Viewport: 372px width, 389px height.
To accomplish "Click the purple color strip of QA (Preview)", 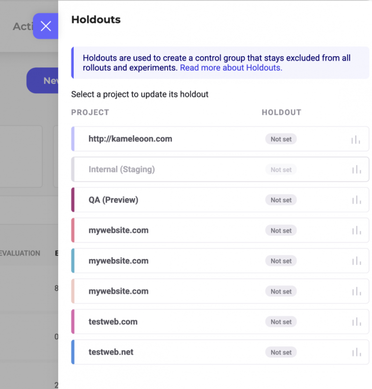I will tap(73, 200).
